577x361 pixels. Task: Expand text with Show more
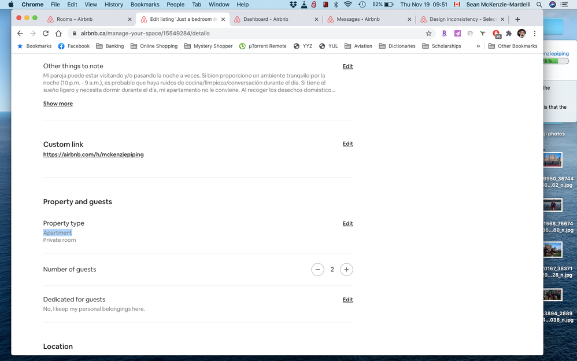pyautogui.click(x=58, y=104)
